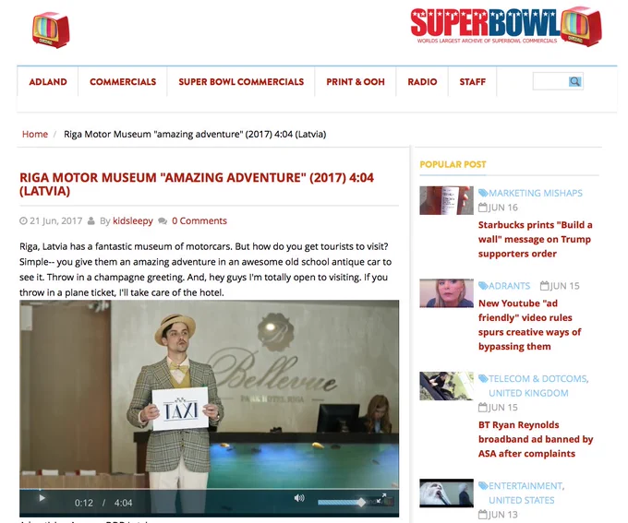Open the ADRANTS tag
This screenshot has height=523, width=628.
509,286
